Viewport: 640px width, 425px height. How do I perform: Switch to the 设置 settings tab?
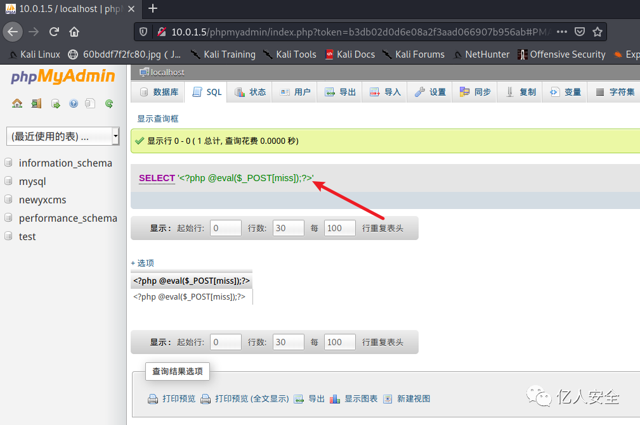(430, 92)
